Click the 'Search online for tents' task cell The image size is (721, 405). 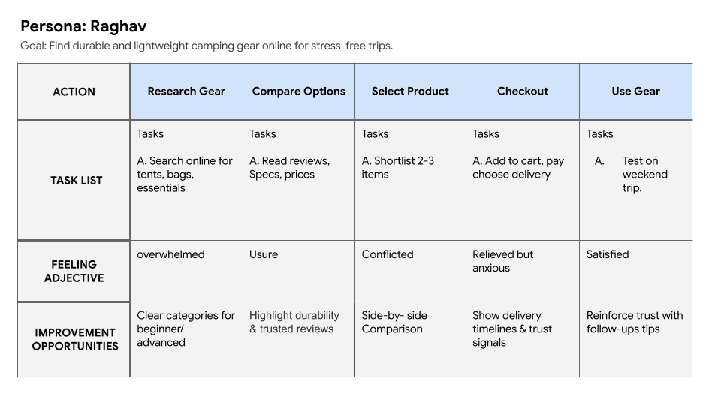coord(185,174)
